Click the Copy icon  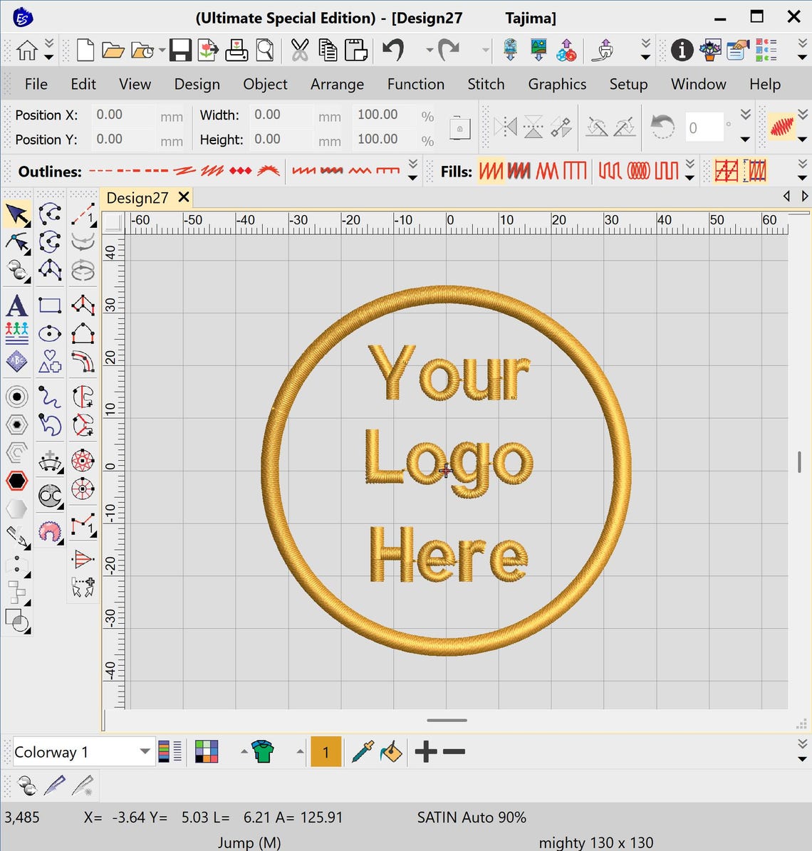point(328,50)
